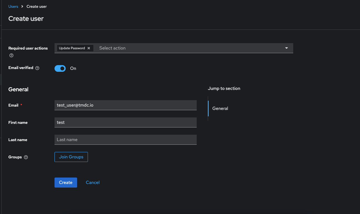360x214 pixels.
Task: Remove the Update Password chip
Action: coord(89,48)
